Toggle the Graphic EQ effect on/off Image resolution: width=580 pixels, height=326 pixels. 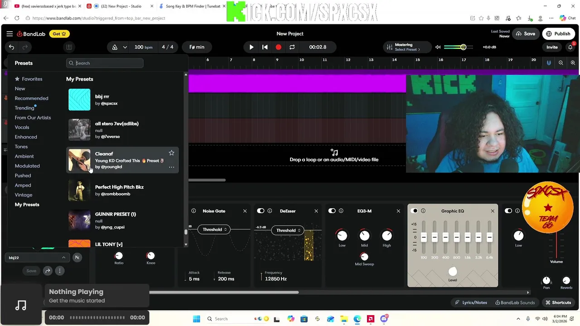[414, 211]
